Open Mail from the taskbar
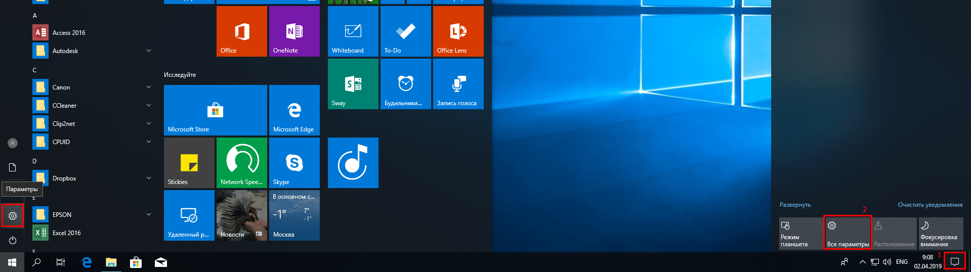 coord(161,262)
